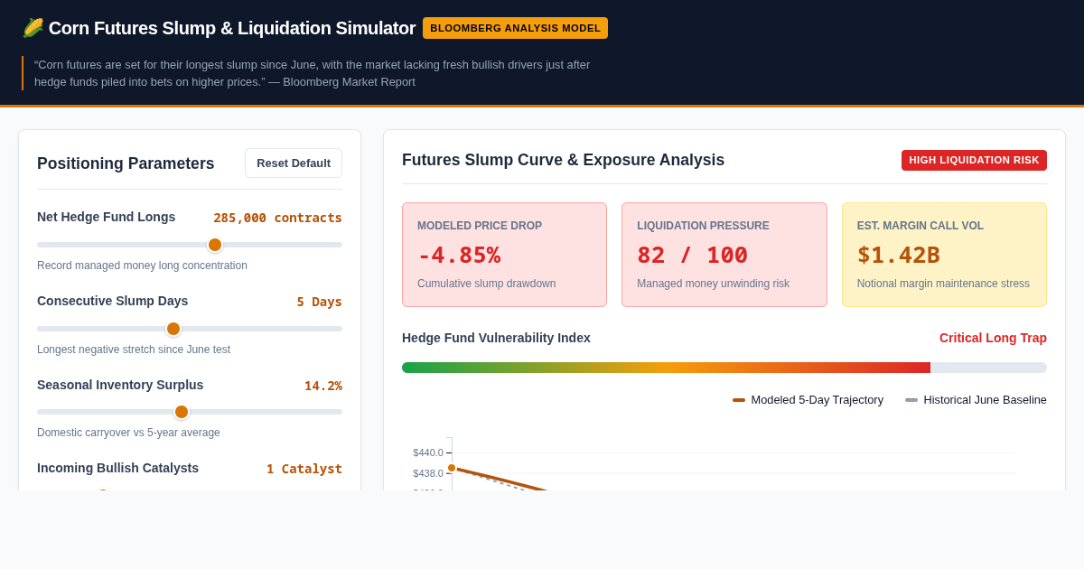Image resolution: width=1084 pixels, height=569 pixels.
Task: Click 'Domestic carryover vs 5-year average' caption
Action: (128, 433)
